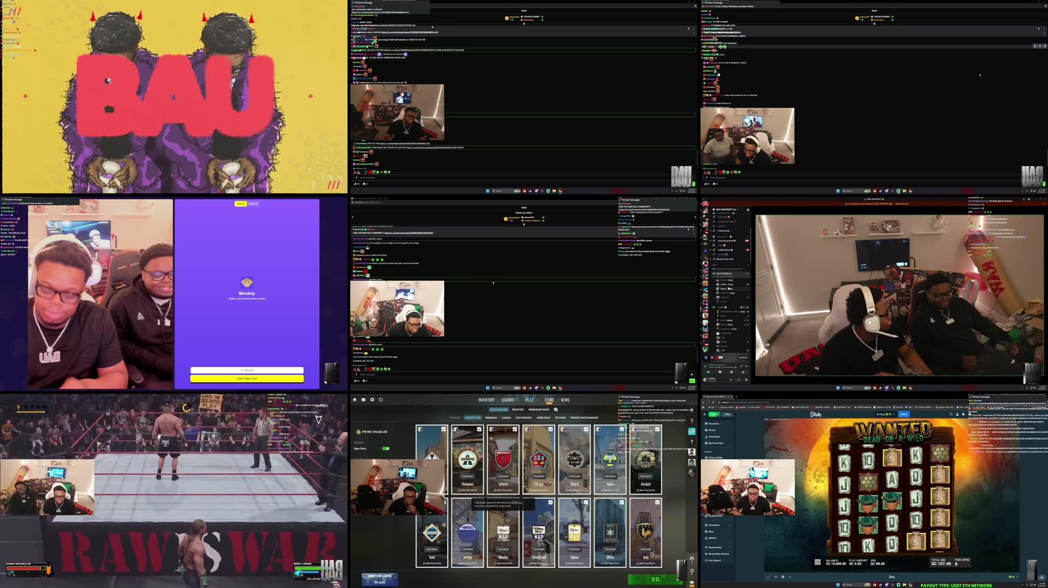Open the DEATHMATCH matchmaking tab

pos(524,418)
